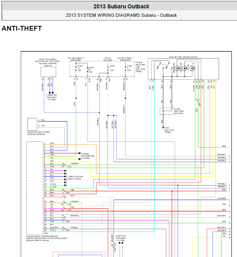Image resolution: width=237 pixels, height=257 pixels.
Task: Click the 'GREEN IND' LED symbol in ignition switch
Action: click(184, 68)
